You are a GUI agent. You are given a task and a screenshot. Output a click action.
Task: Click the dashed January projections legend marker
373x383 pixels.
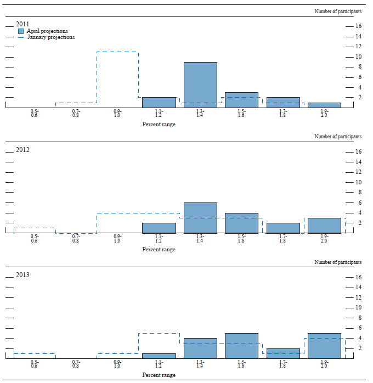point(22,37)
